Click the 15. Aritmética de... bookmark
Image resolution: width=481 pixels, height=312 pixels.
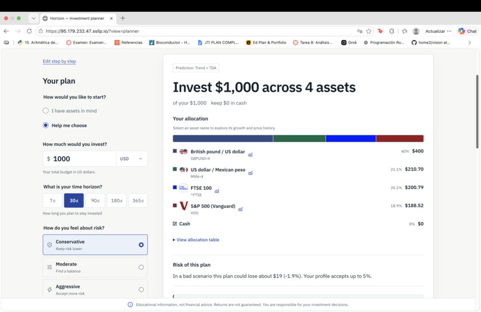pos(38,42)
